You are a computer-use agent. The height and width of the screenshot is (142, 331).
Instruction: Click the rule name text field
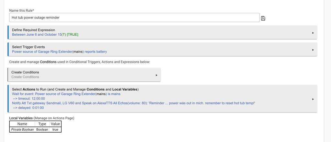click(x=134, y=18)
